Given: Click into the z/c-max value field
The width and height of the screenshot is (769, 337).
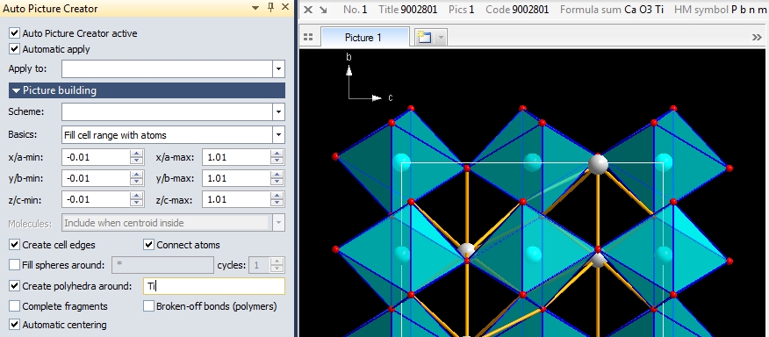Looking at the screenshot, I should coord(236,199).
